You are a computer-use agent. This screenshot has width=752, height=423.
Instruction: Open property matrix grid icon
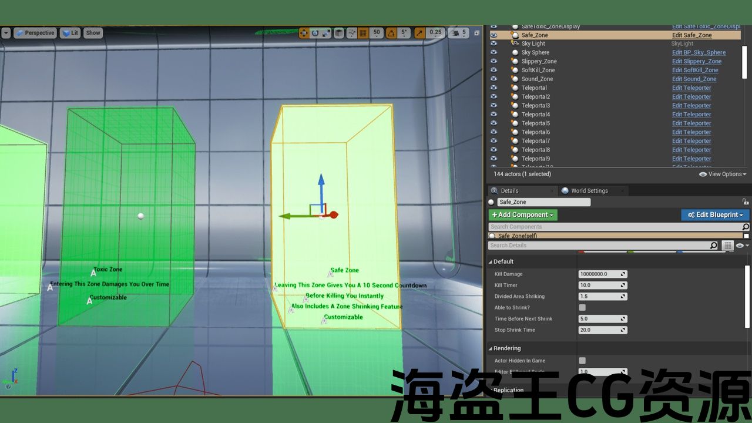(x=728, y=246)
